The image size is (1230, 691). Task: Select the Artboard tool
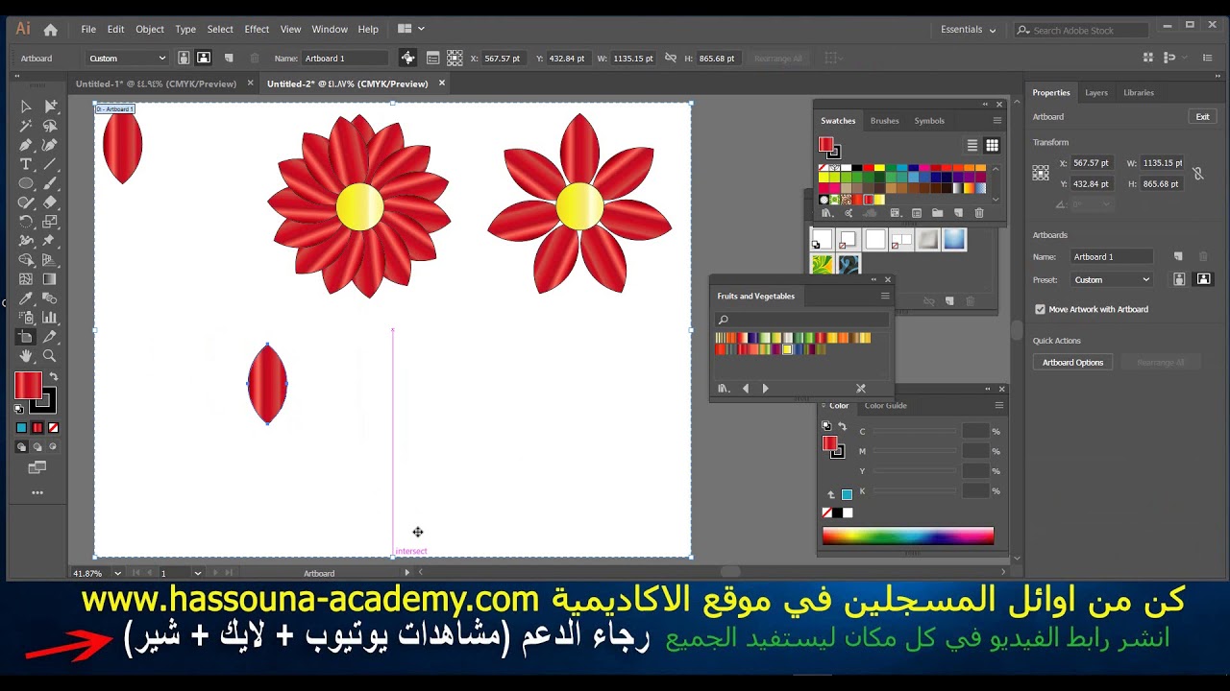26,337
